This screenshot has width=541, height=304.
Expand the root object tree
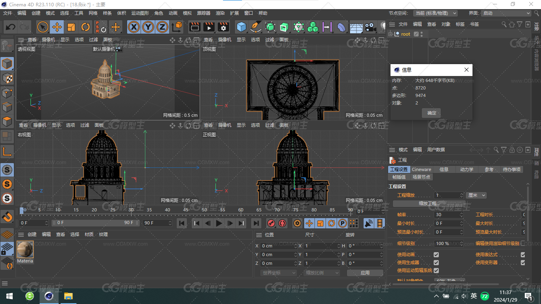pos(391,34)
